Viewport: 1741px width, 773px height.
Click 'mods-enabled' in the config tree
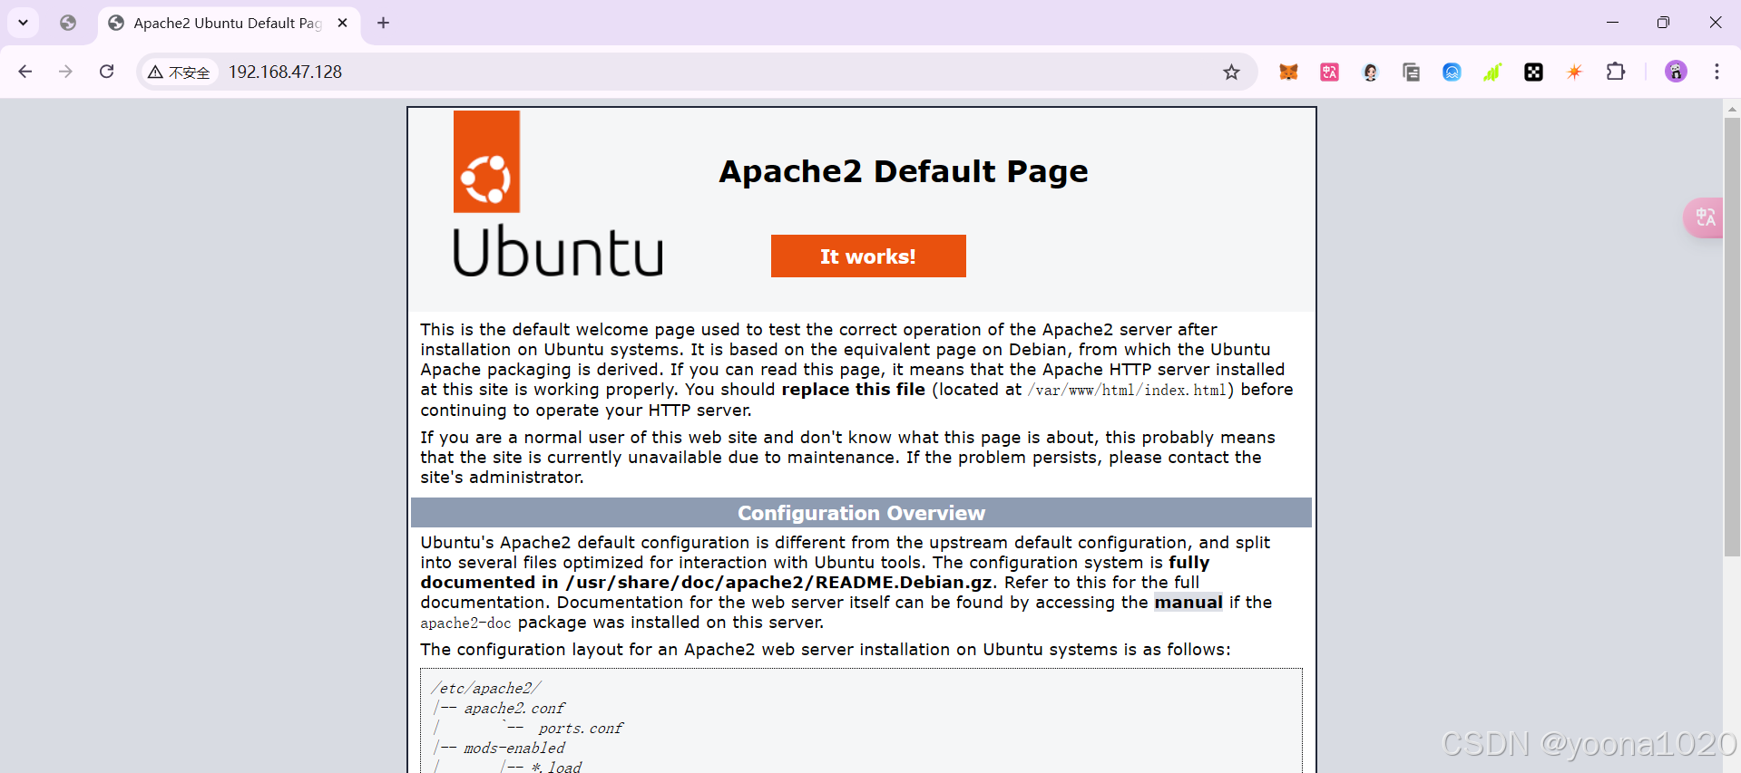pos(514,749)
